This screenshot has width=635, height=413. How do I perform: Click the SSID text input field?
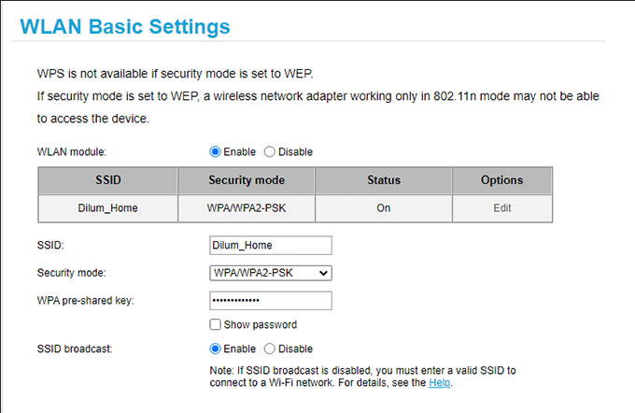click(x=271, y=245)
